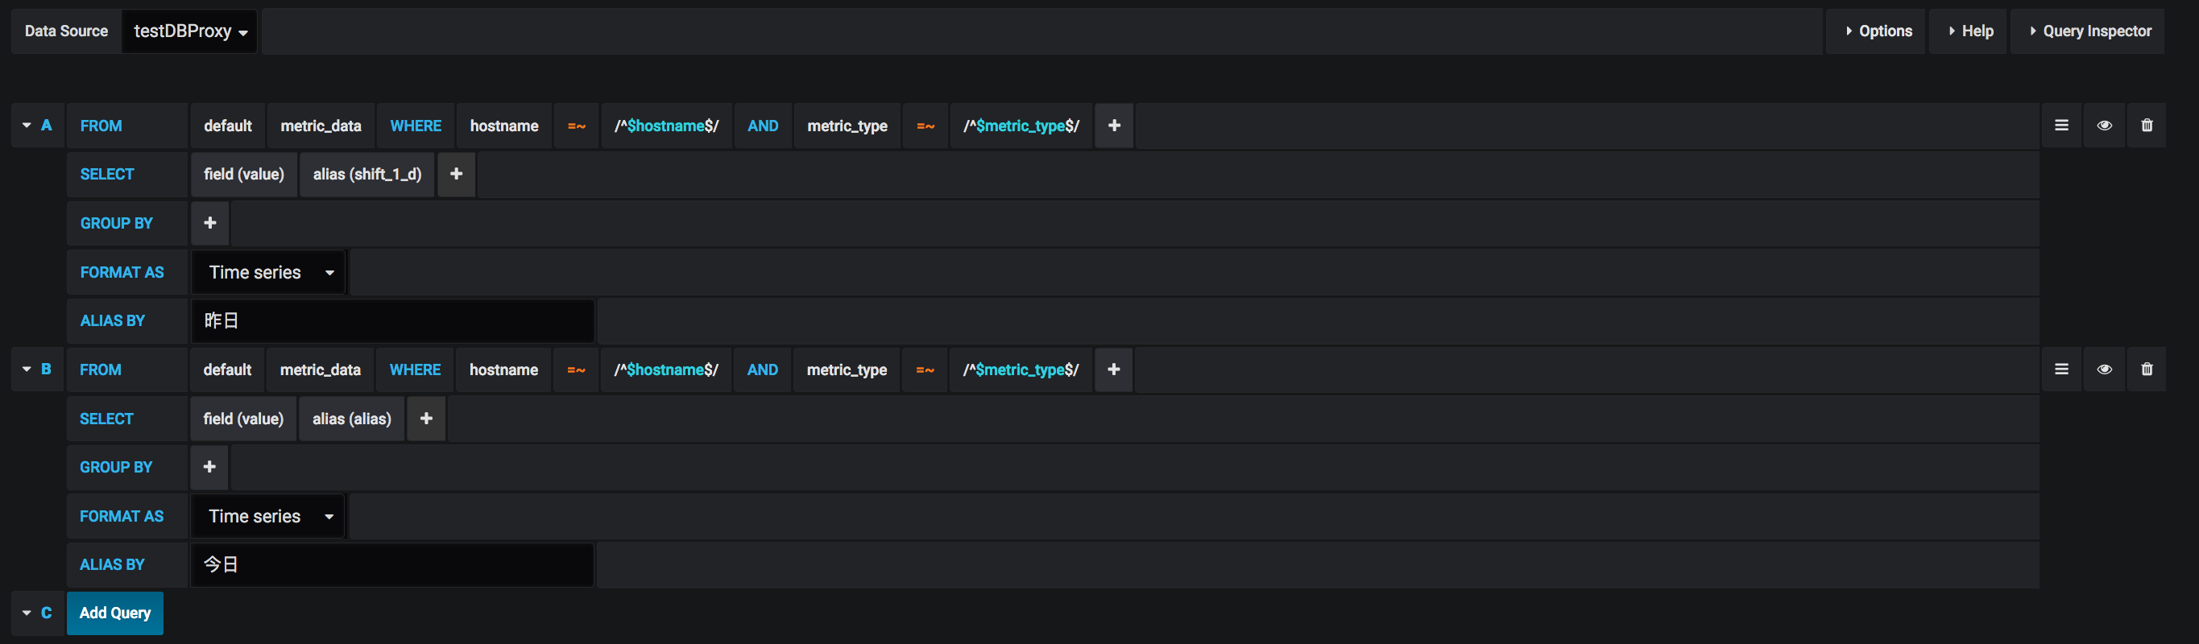Select the default policy in query B
2199x644 pixels.
227,369
